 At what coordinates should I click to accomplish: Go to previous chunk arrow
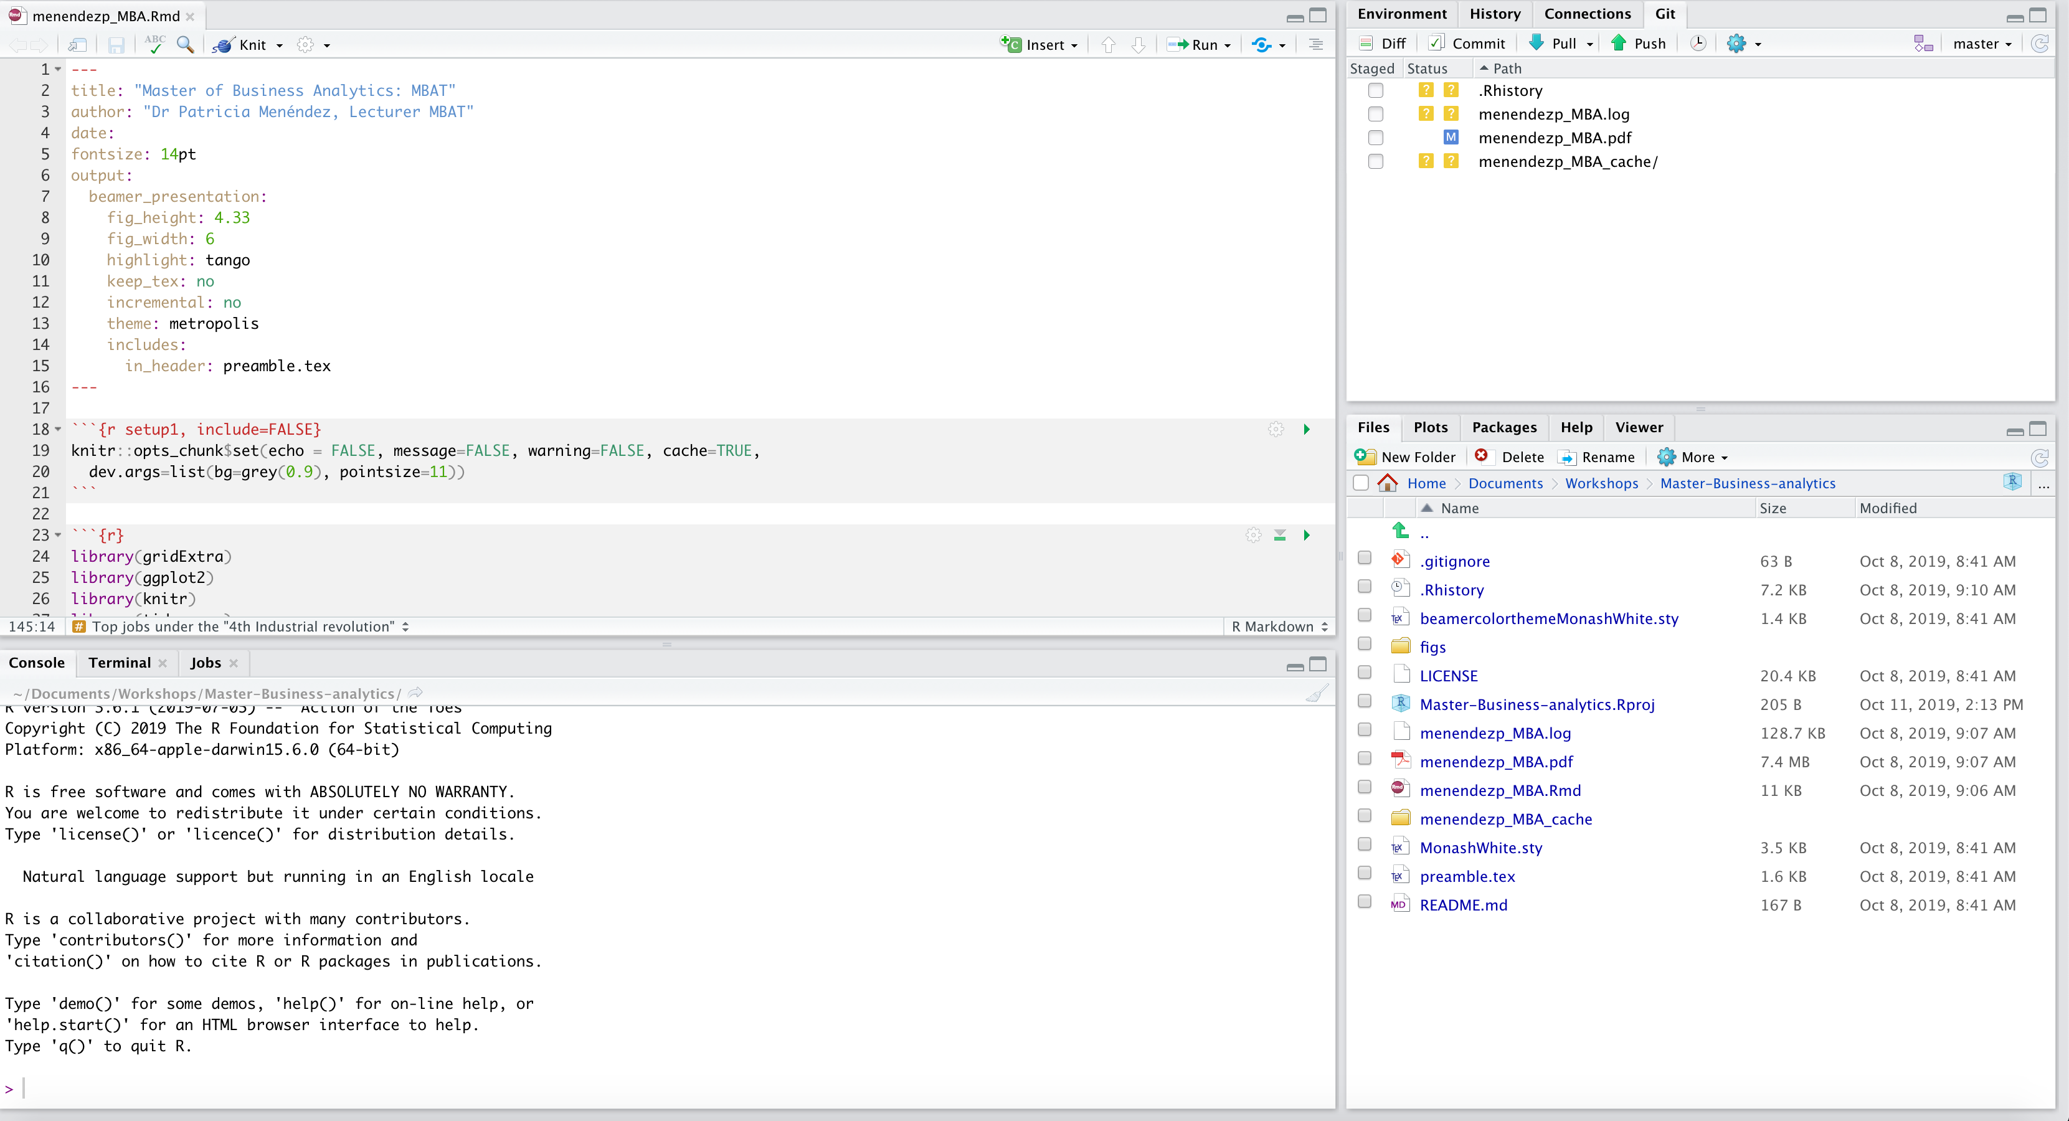tap(1109, 45)
